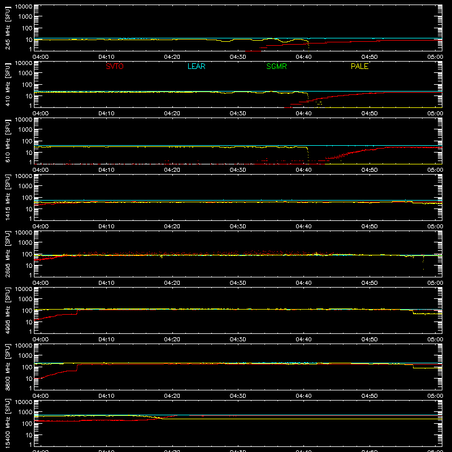452x452 pixels.
Task: Click the cyan LEAR legend label
Action: point(196,66)
